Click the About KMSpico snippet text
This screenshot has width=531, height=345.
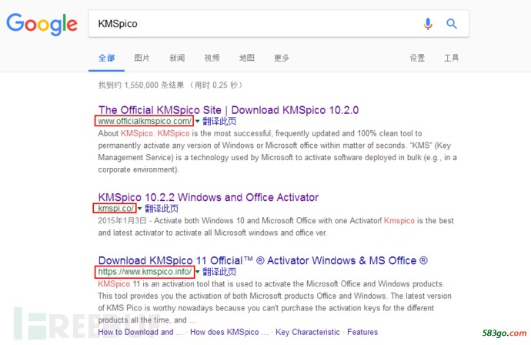pos(277,151)
